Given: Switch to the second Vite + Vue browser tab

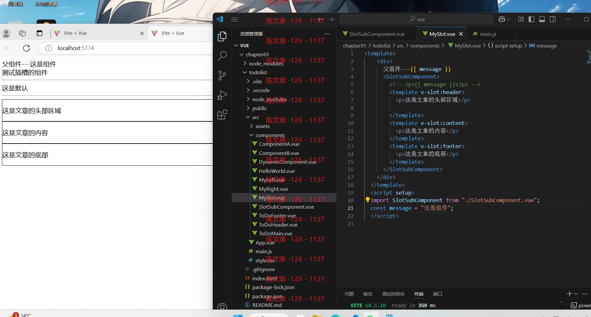Looking at the screenshot, I should [180, 33].
